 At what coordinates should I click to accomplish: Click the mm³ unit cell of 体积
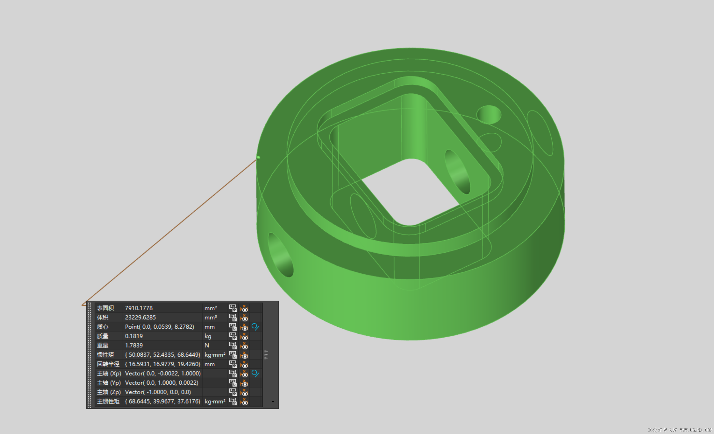[x=211, y=317]
